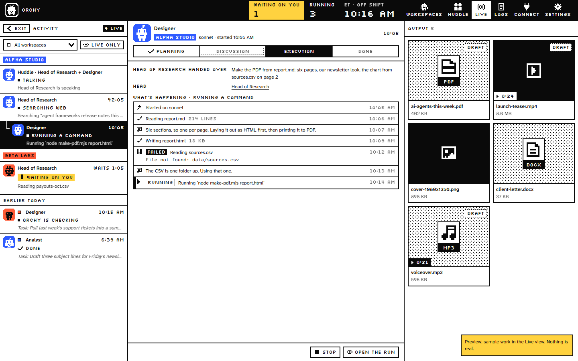Click the Designer robot avatar in header
The image size is (578, 361).
click(x=142, y=33)
